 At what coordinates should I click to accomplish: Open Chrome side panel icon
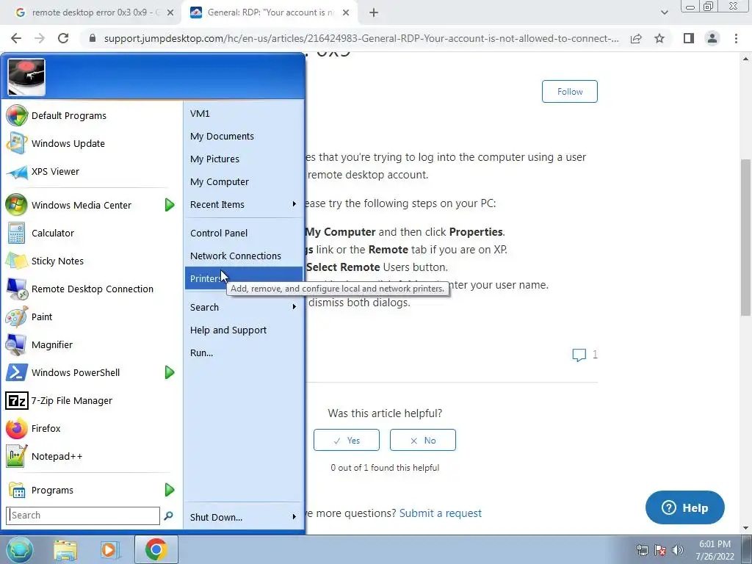[x=689, y=38]
